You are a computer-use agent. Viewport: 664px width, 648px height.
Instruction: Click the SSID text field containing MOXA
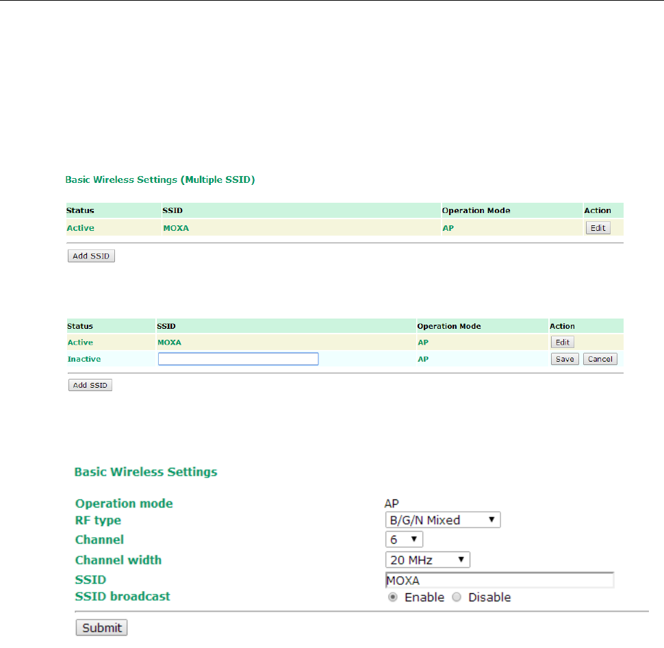(500, 580)
